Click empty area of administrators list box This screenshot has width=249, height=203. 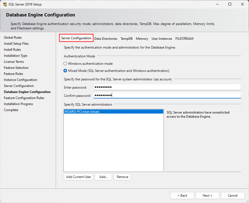point(113,142)
